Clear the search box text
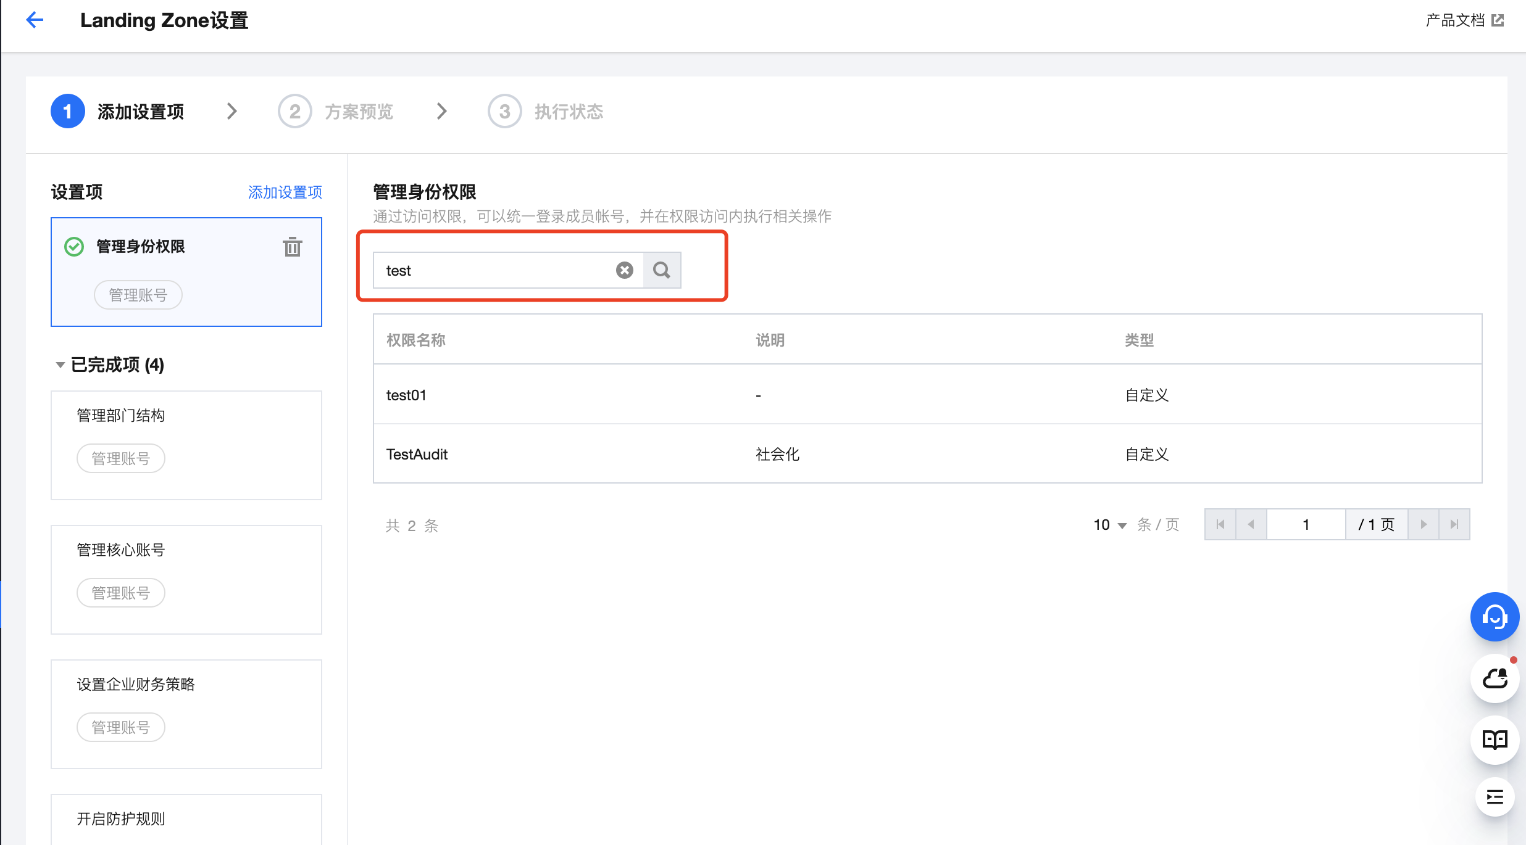The image size is (1526, 845). [624, 270]
